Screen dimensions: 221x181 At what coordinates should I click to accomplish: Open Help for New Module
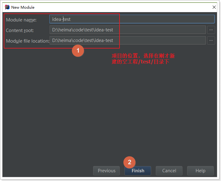(201, 171)
